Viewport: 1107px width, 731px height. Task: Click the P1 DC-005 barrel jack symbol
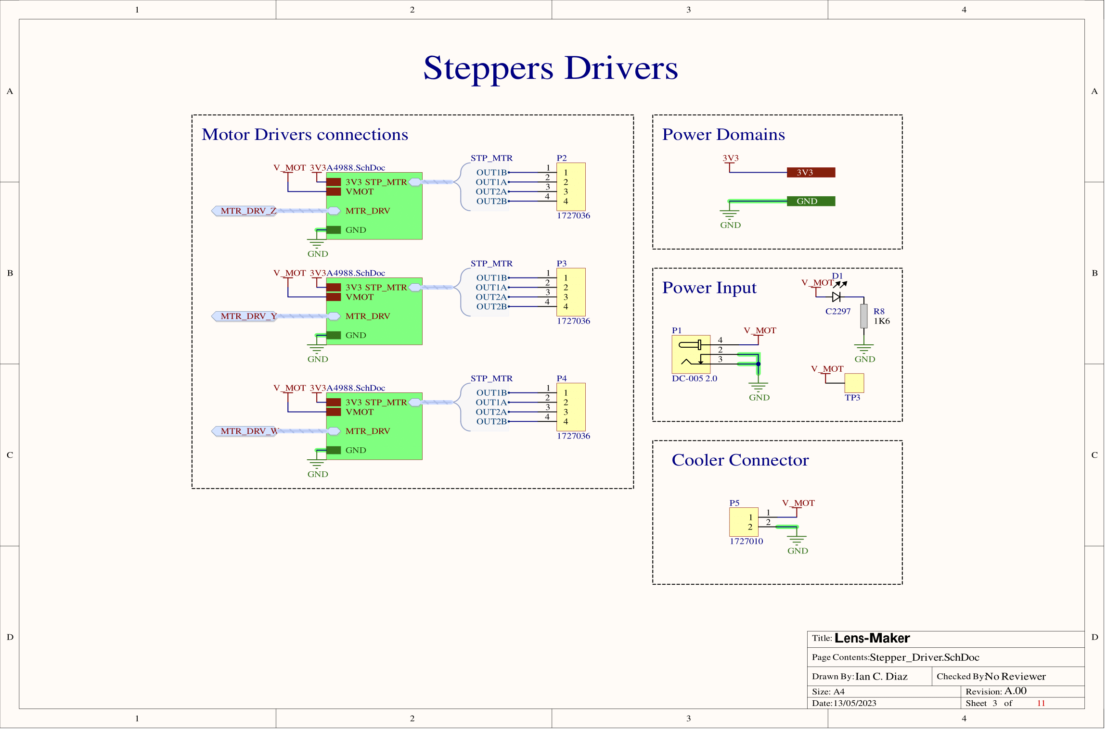click(691, 354)
